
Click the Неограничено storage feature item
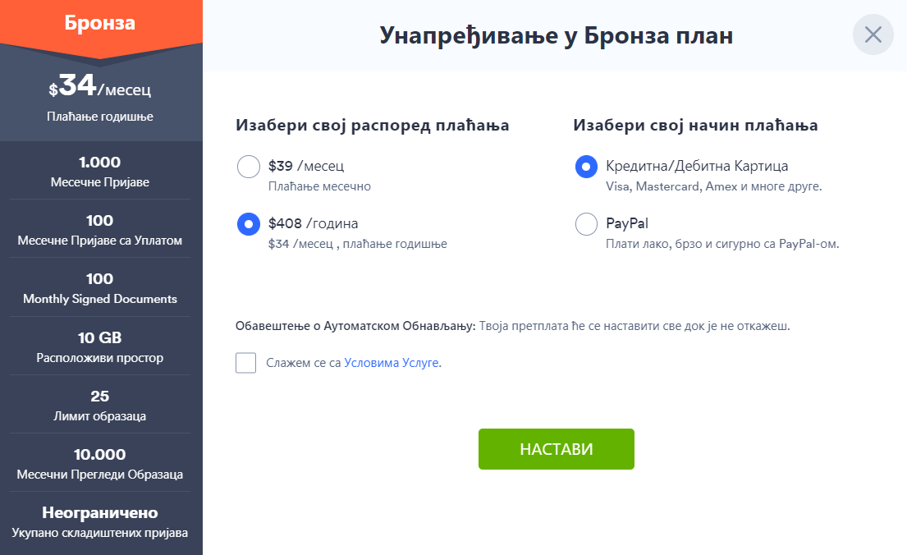pyautogui.click(x=100, y=522)
